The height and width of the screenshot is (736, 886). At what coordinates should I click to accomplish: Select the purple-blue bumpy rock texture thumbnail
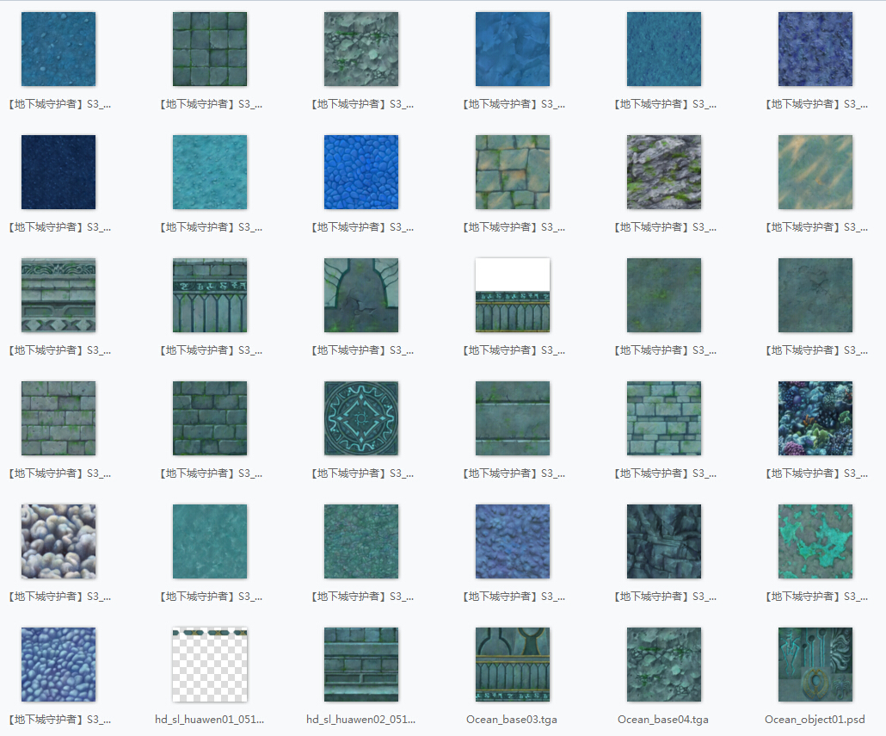tap(513, 541)
